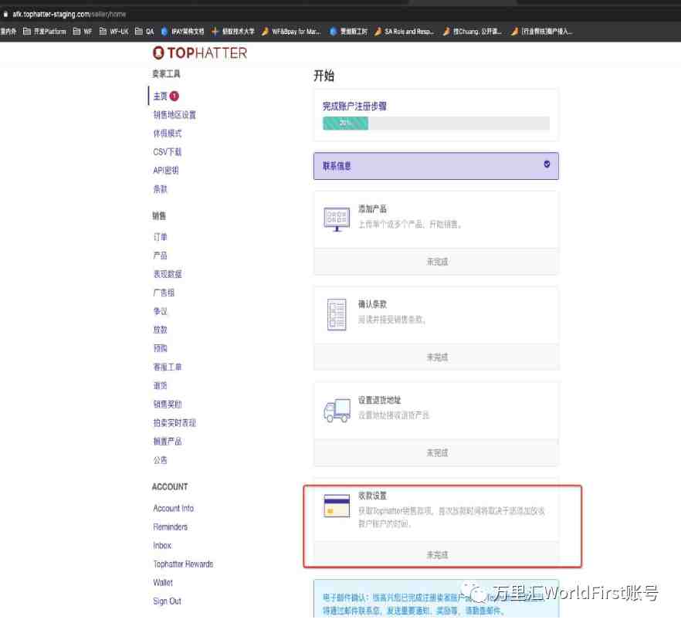681x623 pixels.
Task: Click the 设置退货地址 card title
Action: pos(380,400)
